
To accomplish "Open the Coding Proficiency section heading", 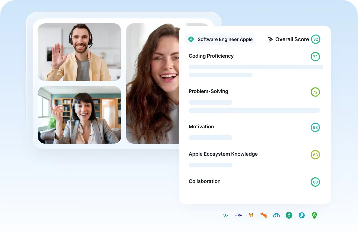I will (211, 56).
